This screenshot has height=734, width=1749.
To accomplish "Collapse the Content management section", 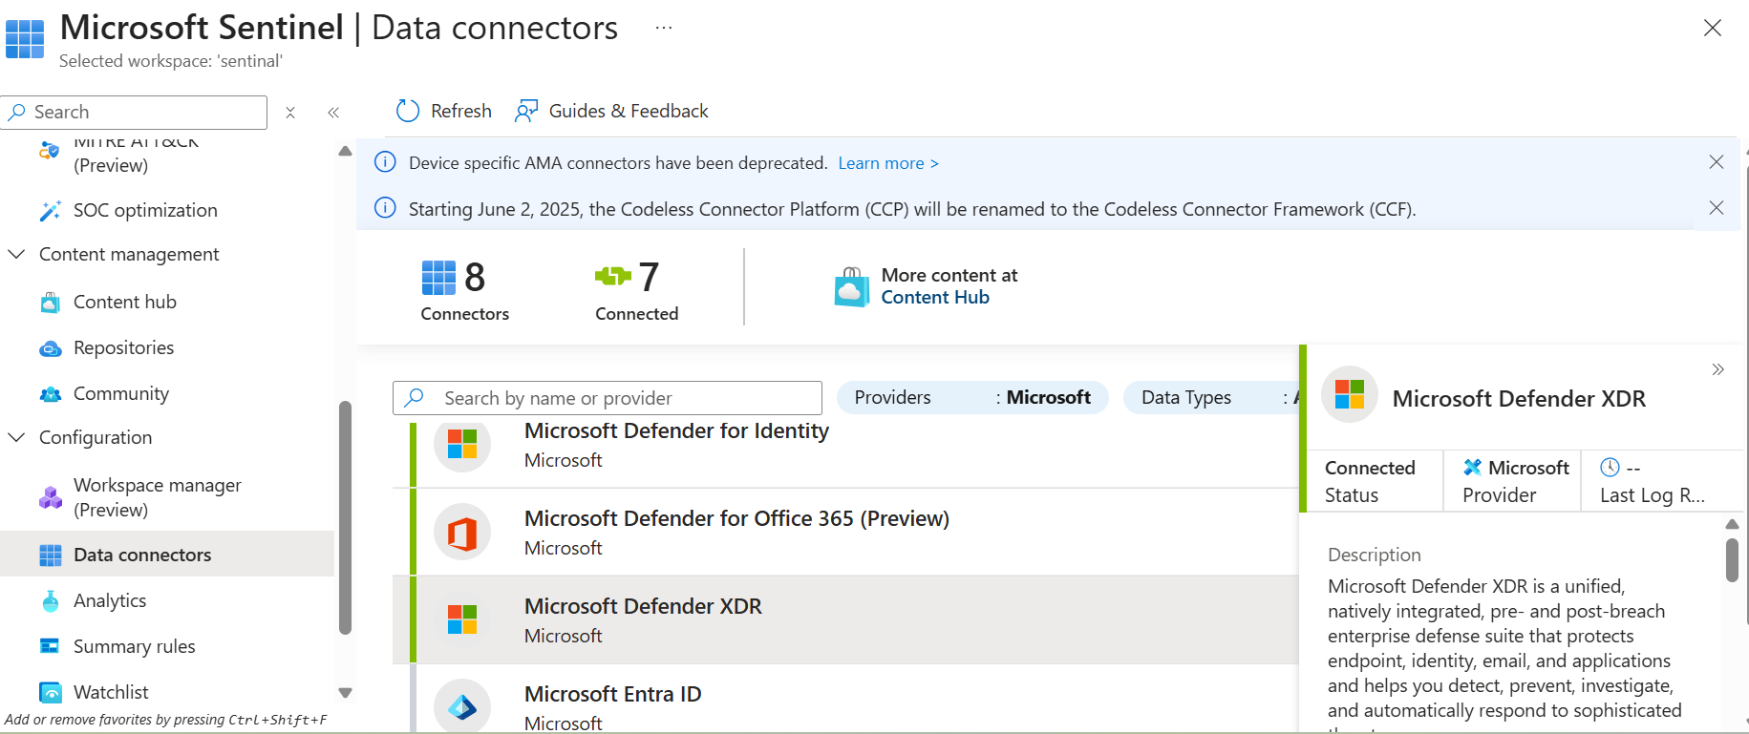I will pyautogui.click(x=16, y=254).
